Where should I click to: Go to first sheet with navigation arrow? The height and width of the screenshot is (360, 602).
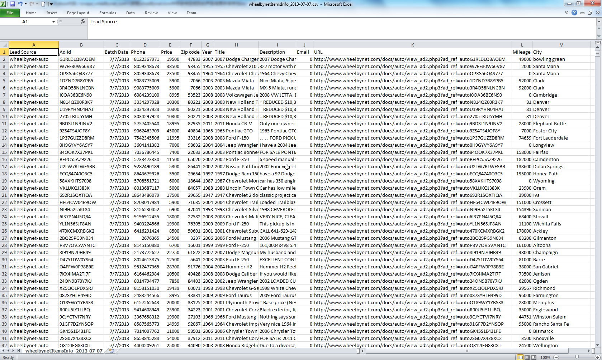pos(3,351)
